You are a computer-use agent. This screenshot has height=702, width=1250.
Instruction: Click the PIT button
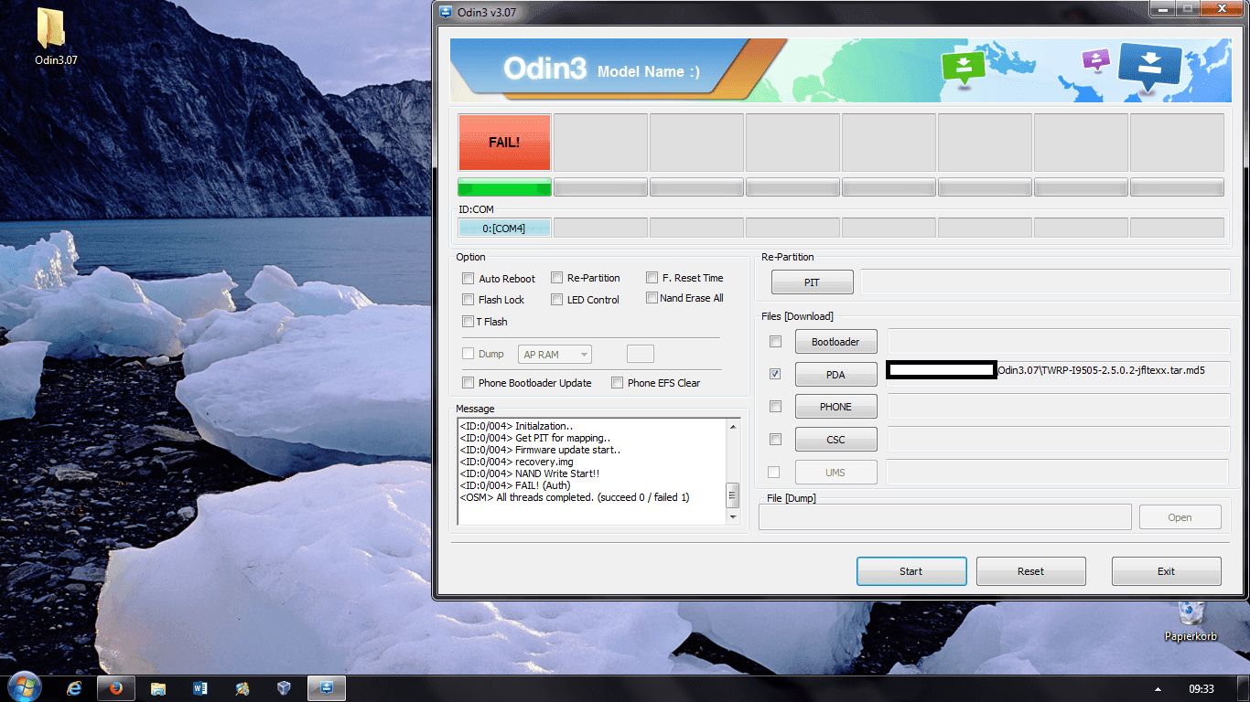[812, 282]
